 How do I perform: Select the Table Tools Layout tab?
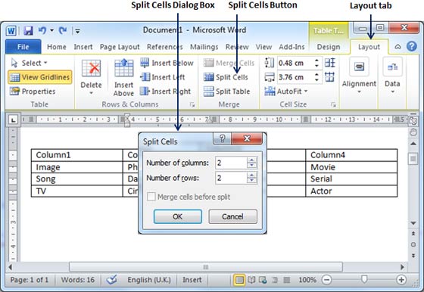[x=369, y=47]
